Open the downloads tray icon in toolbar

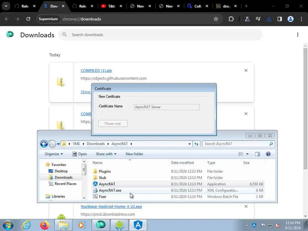coord(269,19)
